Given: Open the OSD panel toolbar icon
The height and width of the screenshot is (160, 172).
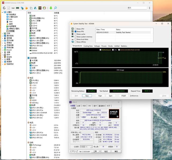Looking at the screenshot, I should point(40,8).
